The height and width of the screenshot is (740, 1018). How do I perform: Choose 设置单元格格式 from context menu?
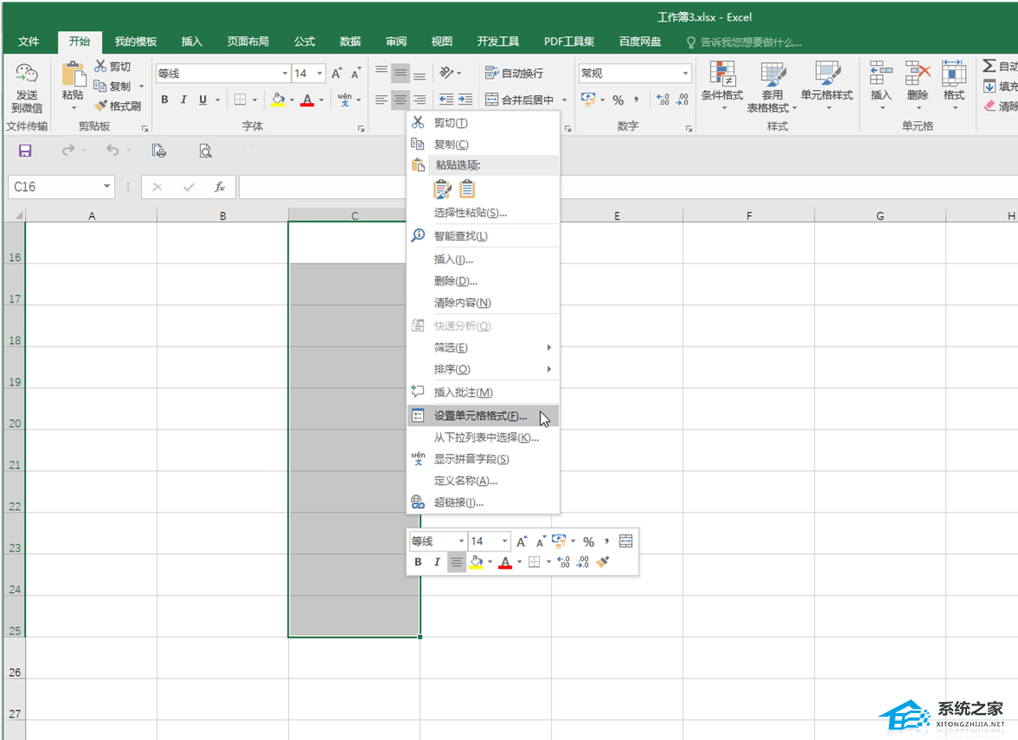[x=480, y=416]
